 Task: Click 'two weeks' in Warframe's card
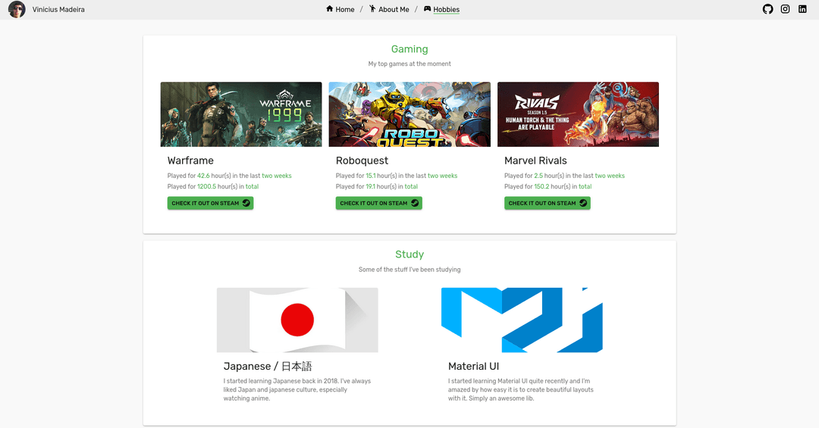coord(276,176)
